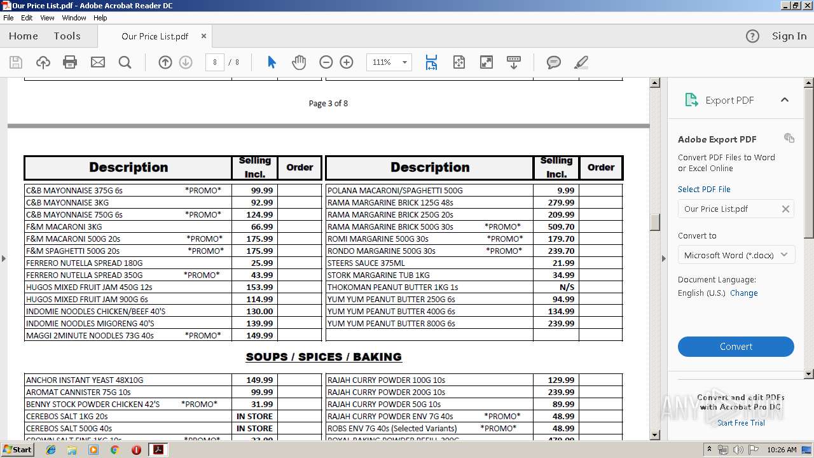Open the File menu
Image resolution: width=814 pixels, height=458 pixels.
click(x=8, y=18)
